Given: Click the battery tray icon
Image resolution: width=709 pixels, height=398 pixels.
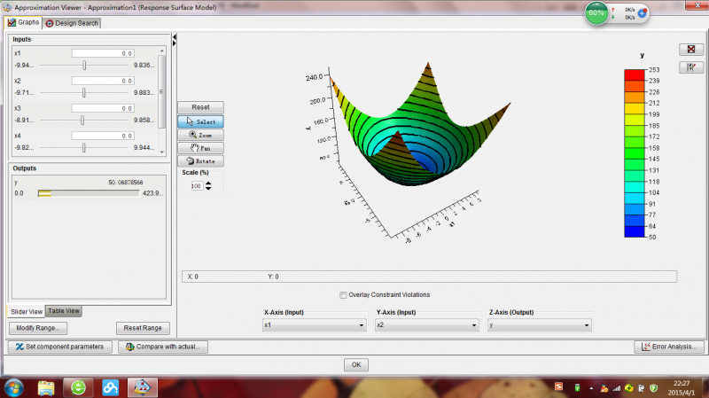Looking at the screenshot, I should click(578, 388).
